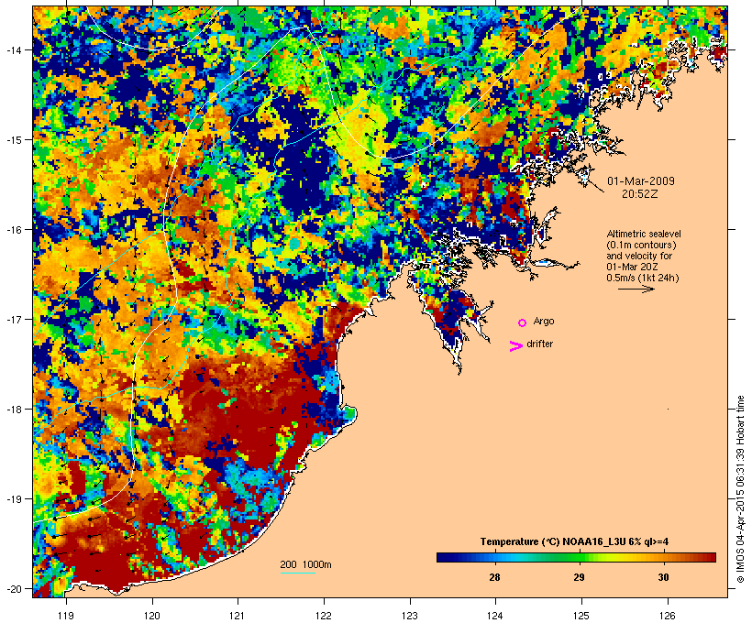Click the latitude axis label "-19"
The image size is (752, 623).
pyautogui.click(x=14, y=499)
